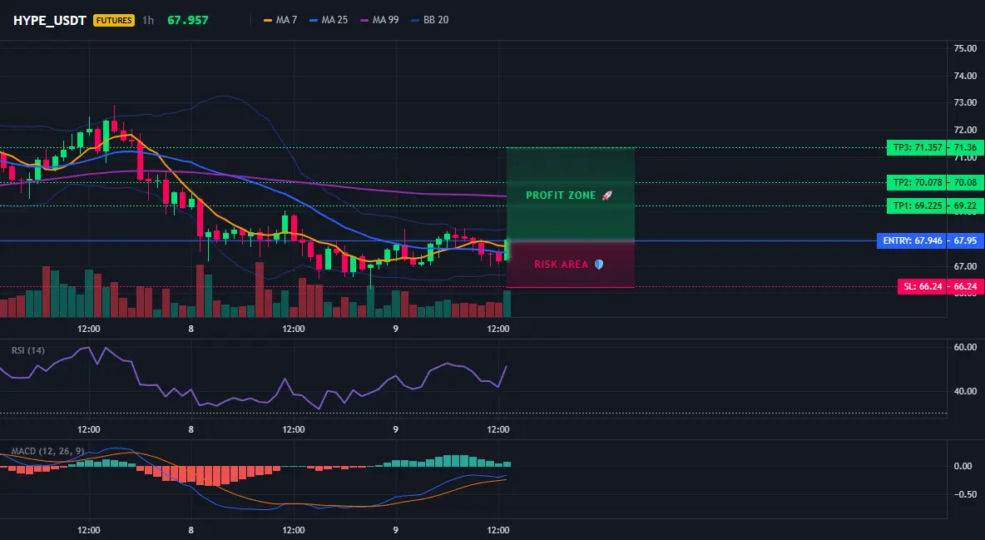Image resolution: width=985 pixels, height=540 pixels.
Task: Toggle the MA 7 legend entry
Action: point(280,20)
